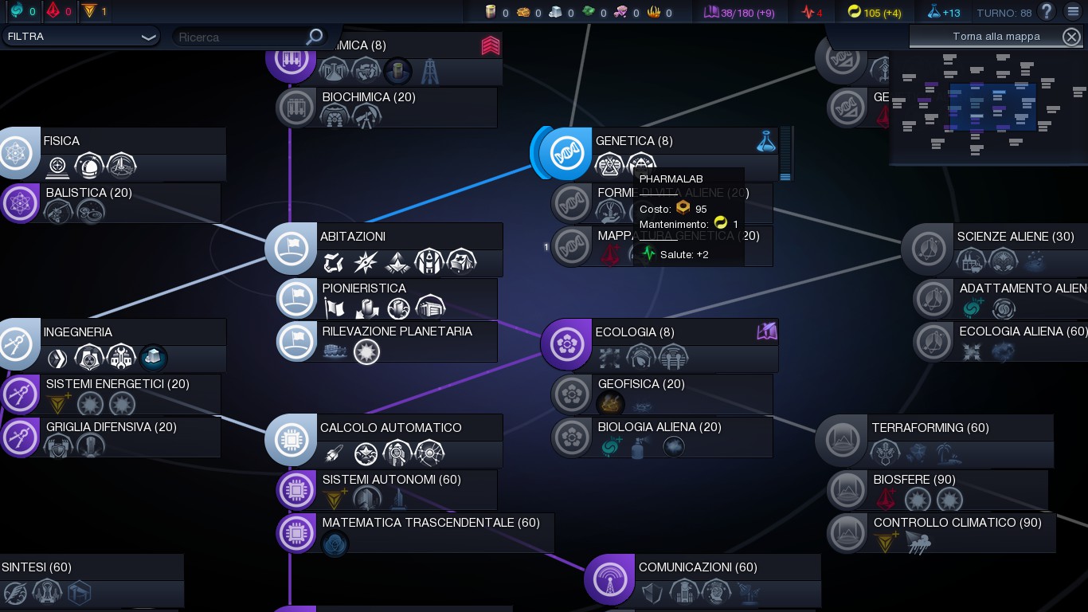Click the Torna alla mappa button
The height and width of the screenshot is (612, 1088).
(996, 37)
